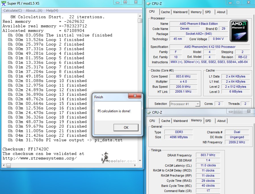Switch to About tab in top CPU-Z window

(221, 12)
